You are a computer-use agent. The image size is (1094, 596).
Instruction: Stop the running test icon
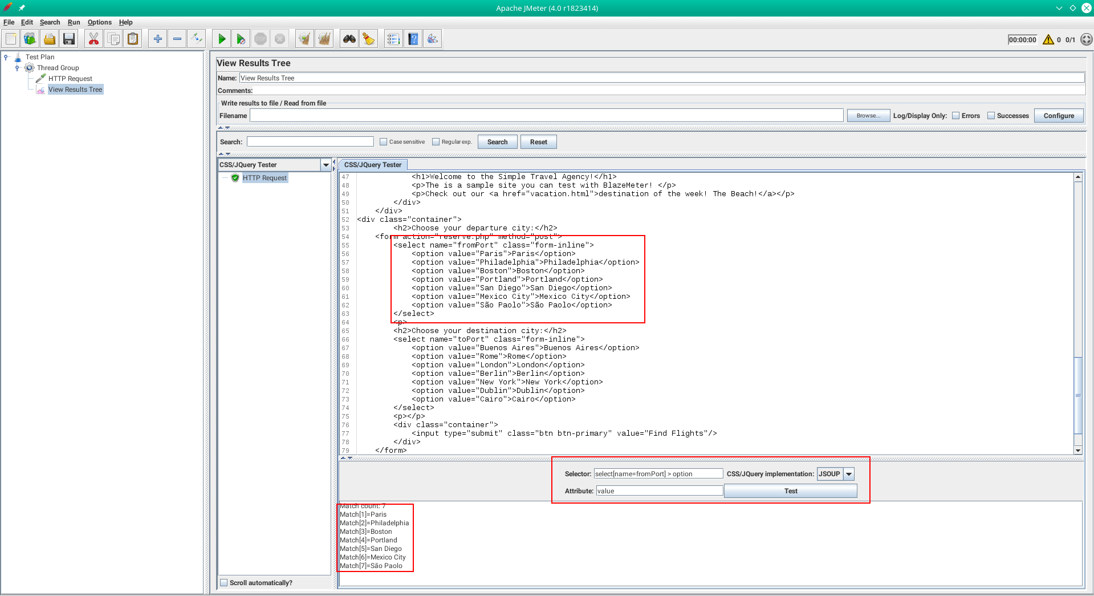261,39
